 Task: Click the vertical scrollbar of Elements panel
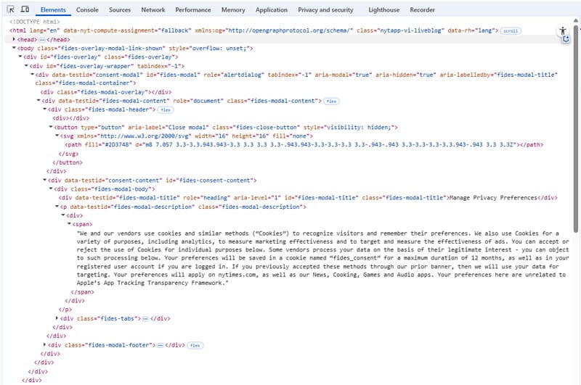coord(575,130)
